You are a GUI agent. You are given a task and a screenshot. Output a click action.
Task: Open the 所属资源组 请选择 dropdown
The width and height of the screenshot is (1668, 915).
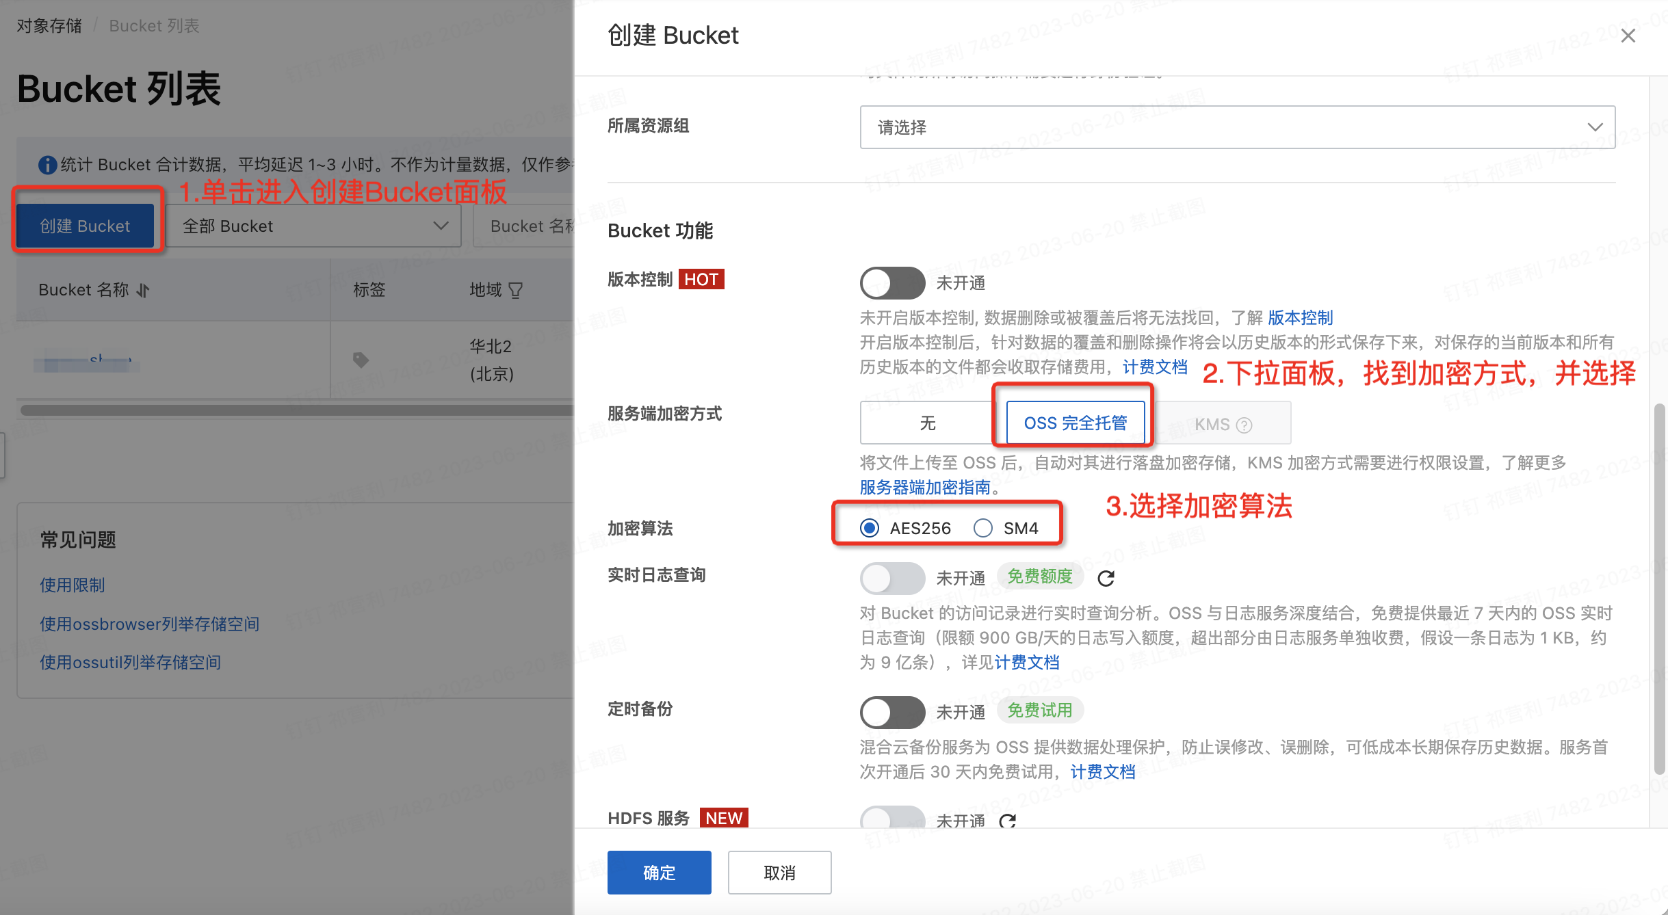pos(1237,127)
